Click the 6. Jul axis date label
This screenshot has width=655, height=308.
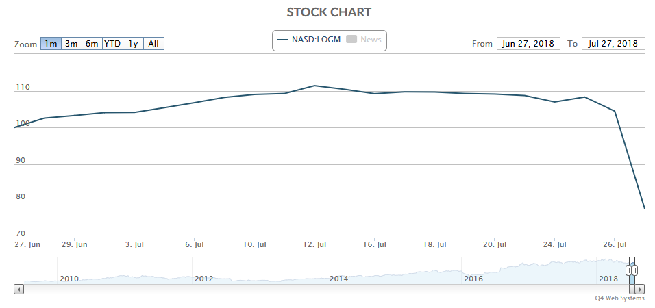click(195, 244)
